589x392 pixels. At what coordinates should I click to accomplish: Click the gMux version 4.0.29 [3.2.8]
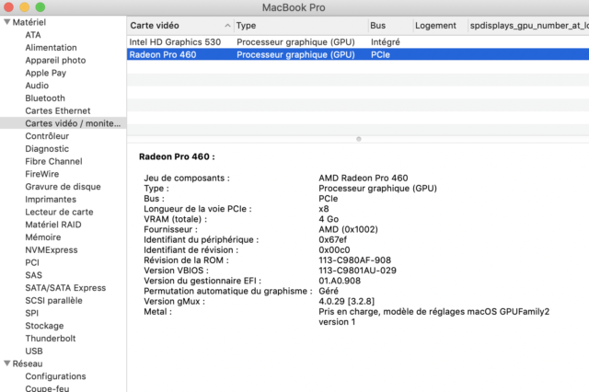[x=347, y=302]
